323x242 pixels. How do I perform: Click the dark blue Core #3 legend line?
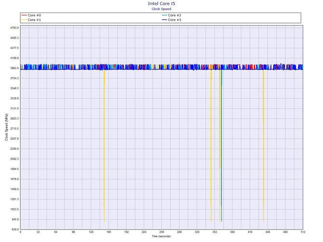(x=164, y=20)
